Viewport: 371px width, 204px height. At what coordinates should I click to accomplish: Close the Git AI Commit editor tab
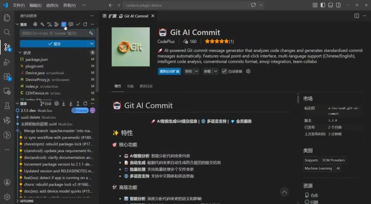(x=153, y=16)
